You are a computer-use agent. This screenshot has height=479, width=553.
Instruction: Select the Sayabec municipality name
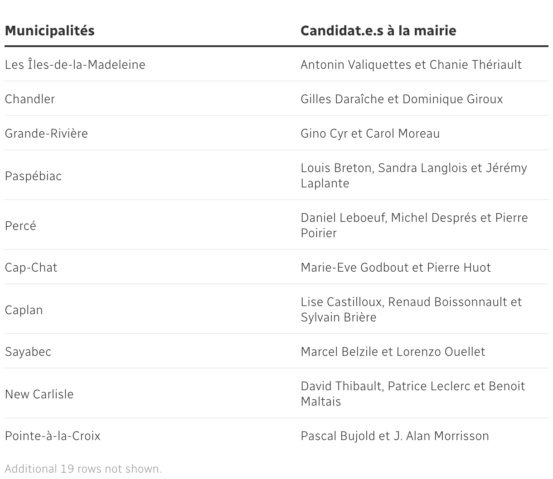coord(28,352)
